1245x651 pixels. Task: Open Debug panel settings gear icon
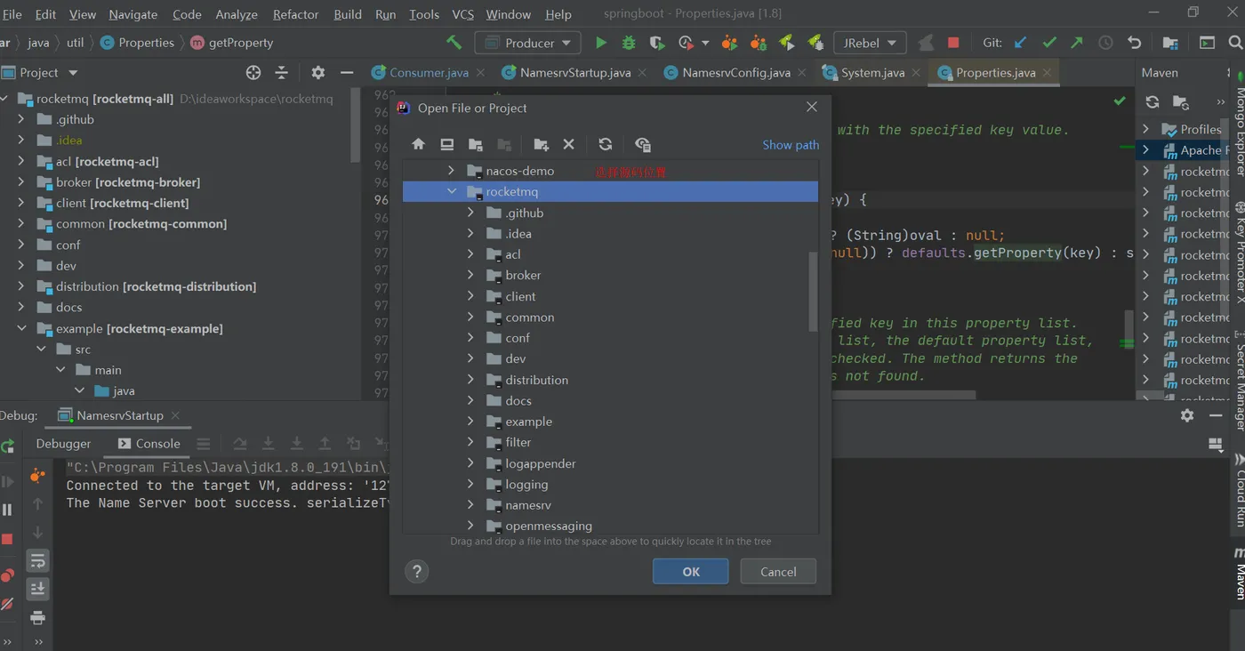coord(1187,415)
